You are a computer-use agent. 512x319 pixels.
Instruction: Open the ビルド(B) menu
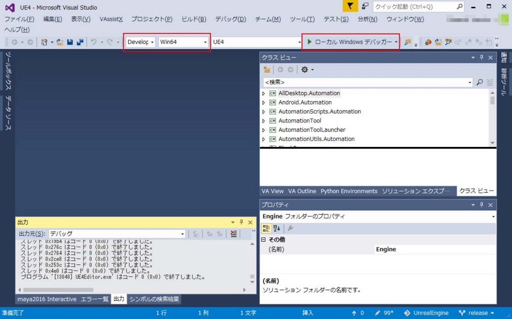click(194, 19)
